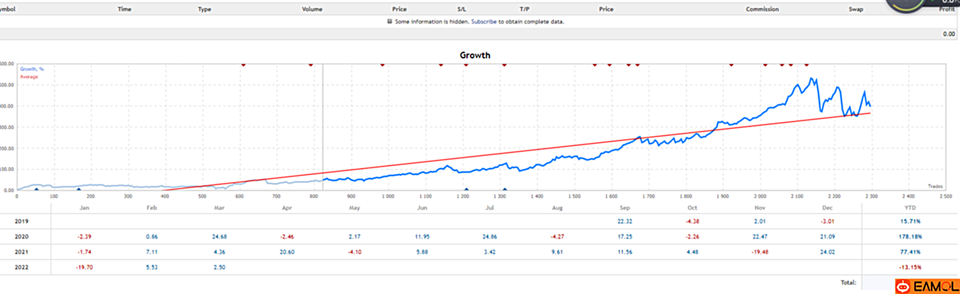Select the 2020 row label
Image resolution: width=960 pixels, height=294 pixels.
(21, 237)
